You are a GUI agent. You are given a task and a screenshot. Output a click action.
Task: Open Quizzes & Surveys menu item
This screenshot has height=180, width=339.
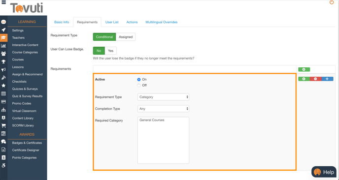click(x=25, y=89)
